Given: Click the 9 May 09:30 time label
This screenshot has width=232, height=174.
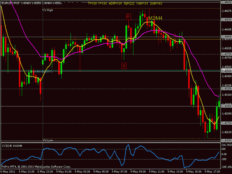Looking at the screenshot, I should tap(138, 172).
